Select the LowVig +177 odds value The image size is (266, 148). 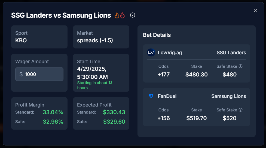coord(164,75)
